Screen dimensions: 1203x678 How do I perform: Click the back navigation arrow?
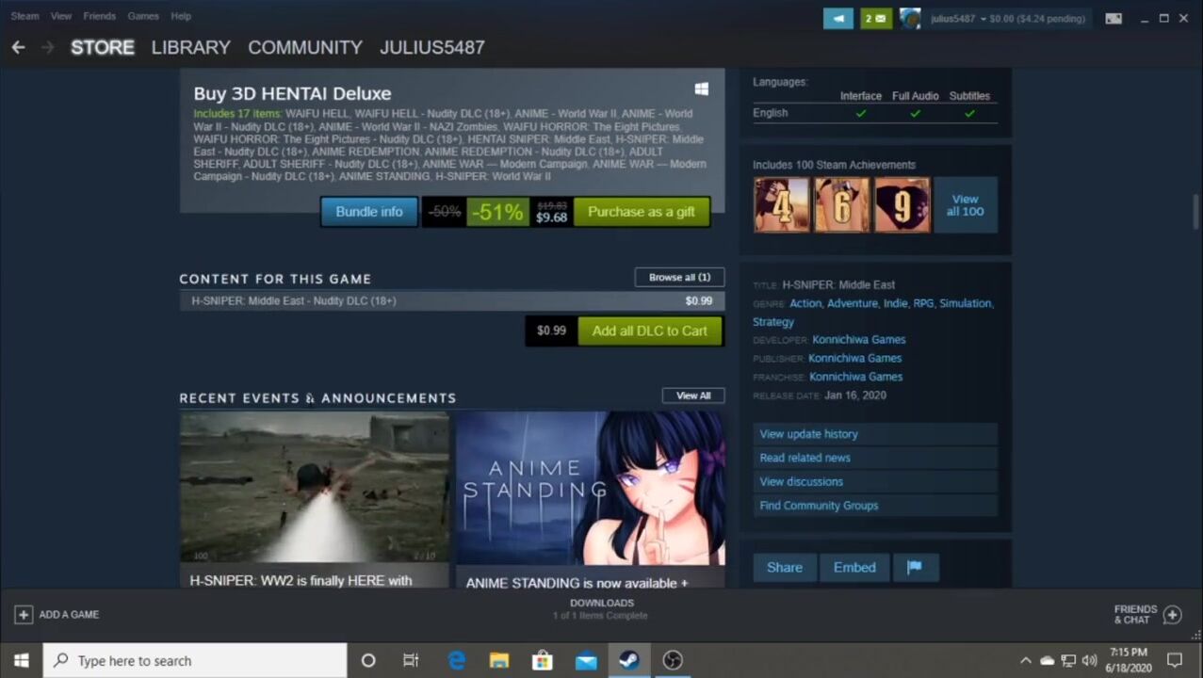18,47
